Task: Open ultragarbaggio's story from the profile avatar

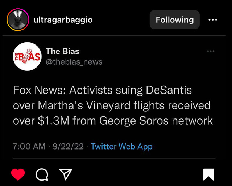Action: [x=18, y=20]
